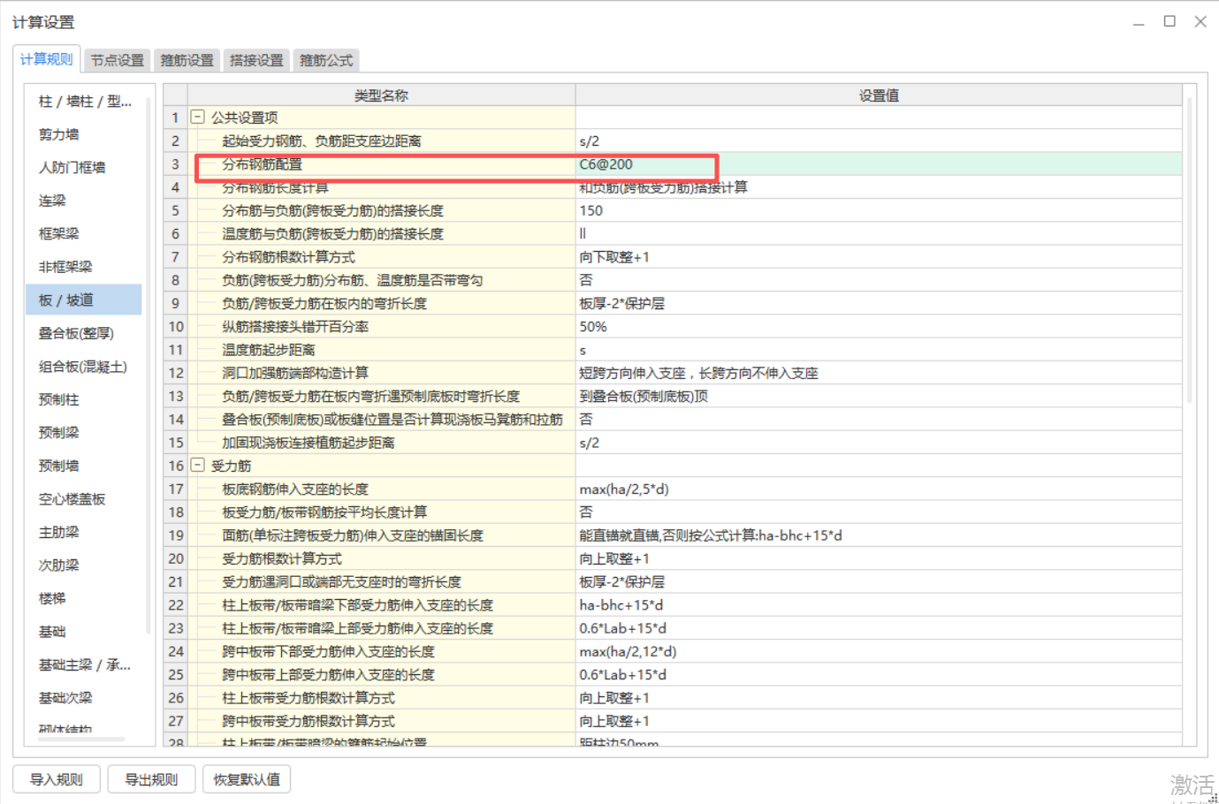Screen dimensions: 1219x804
Task: Click the 导入规则 button
Action: pos(56,778)
